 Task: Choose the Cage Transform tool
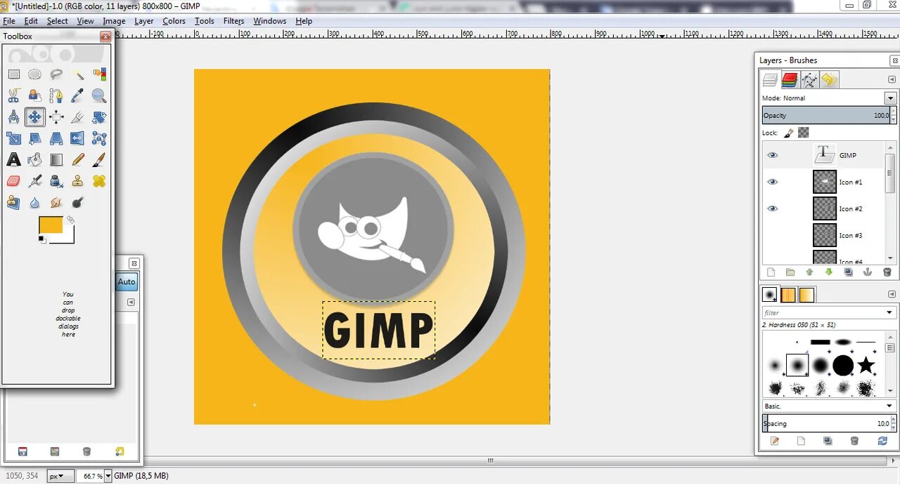[x=99, y=138]
